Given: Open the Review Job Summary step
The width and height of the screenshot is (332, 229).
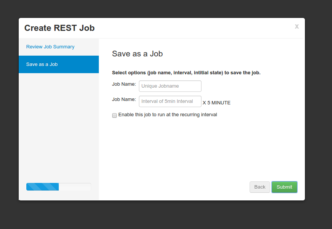Looking at the screenshot, I should [50, 47].
